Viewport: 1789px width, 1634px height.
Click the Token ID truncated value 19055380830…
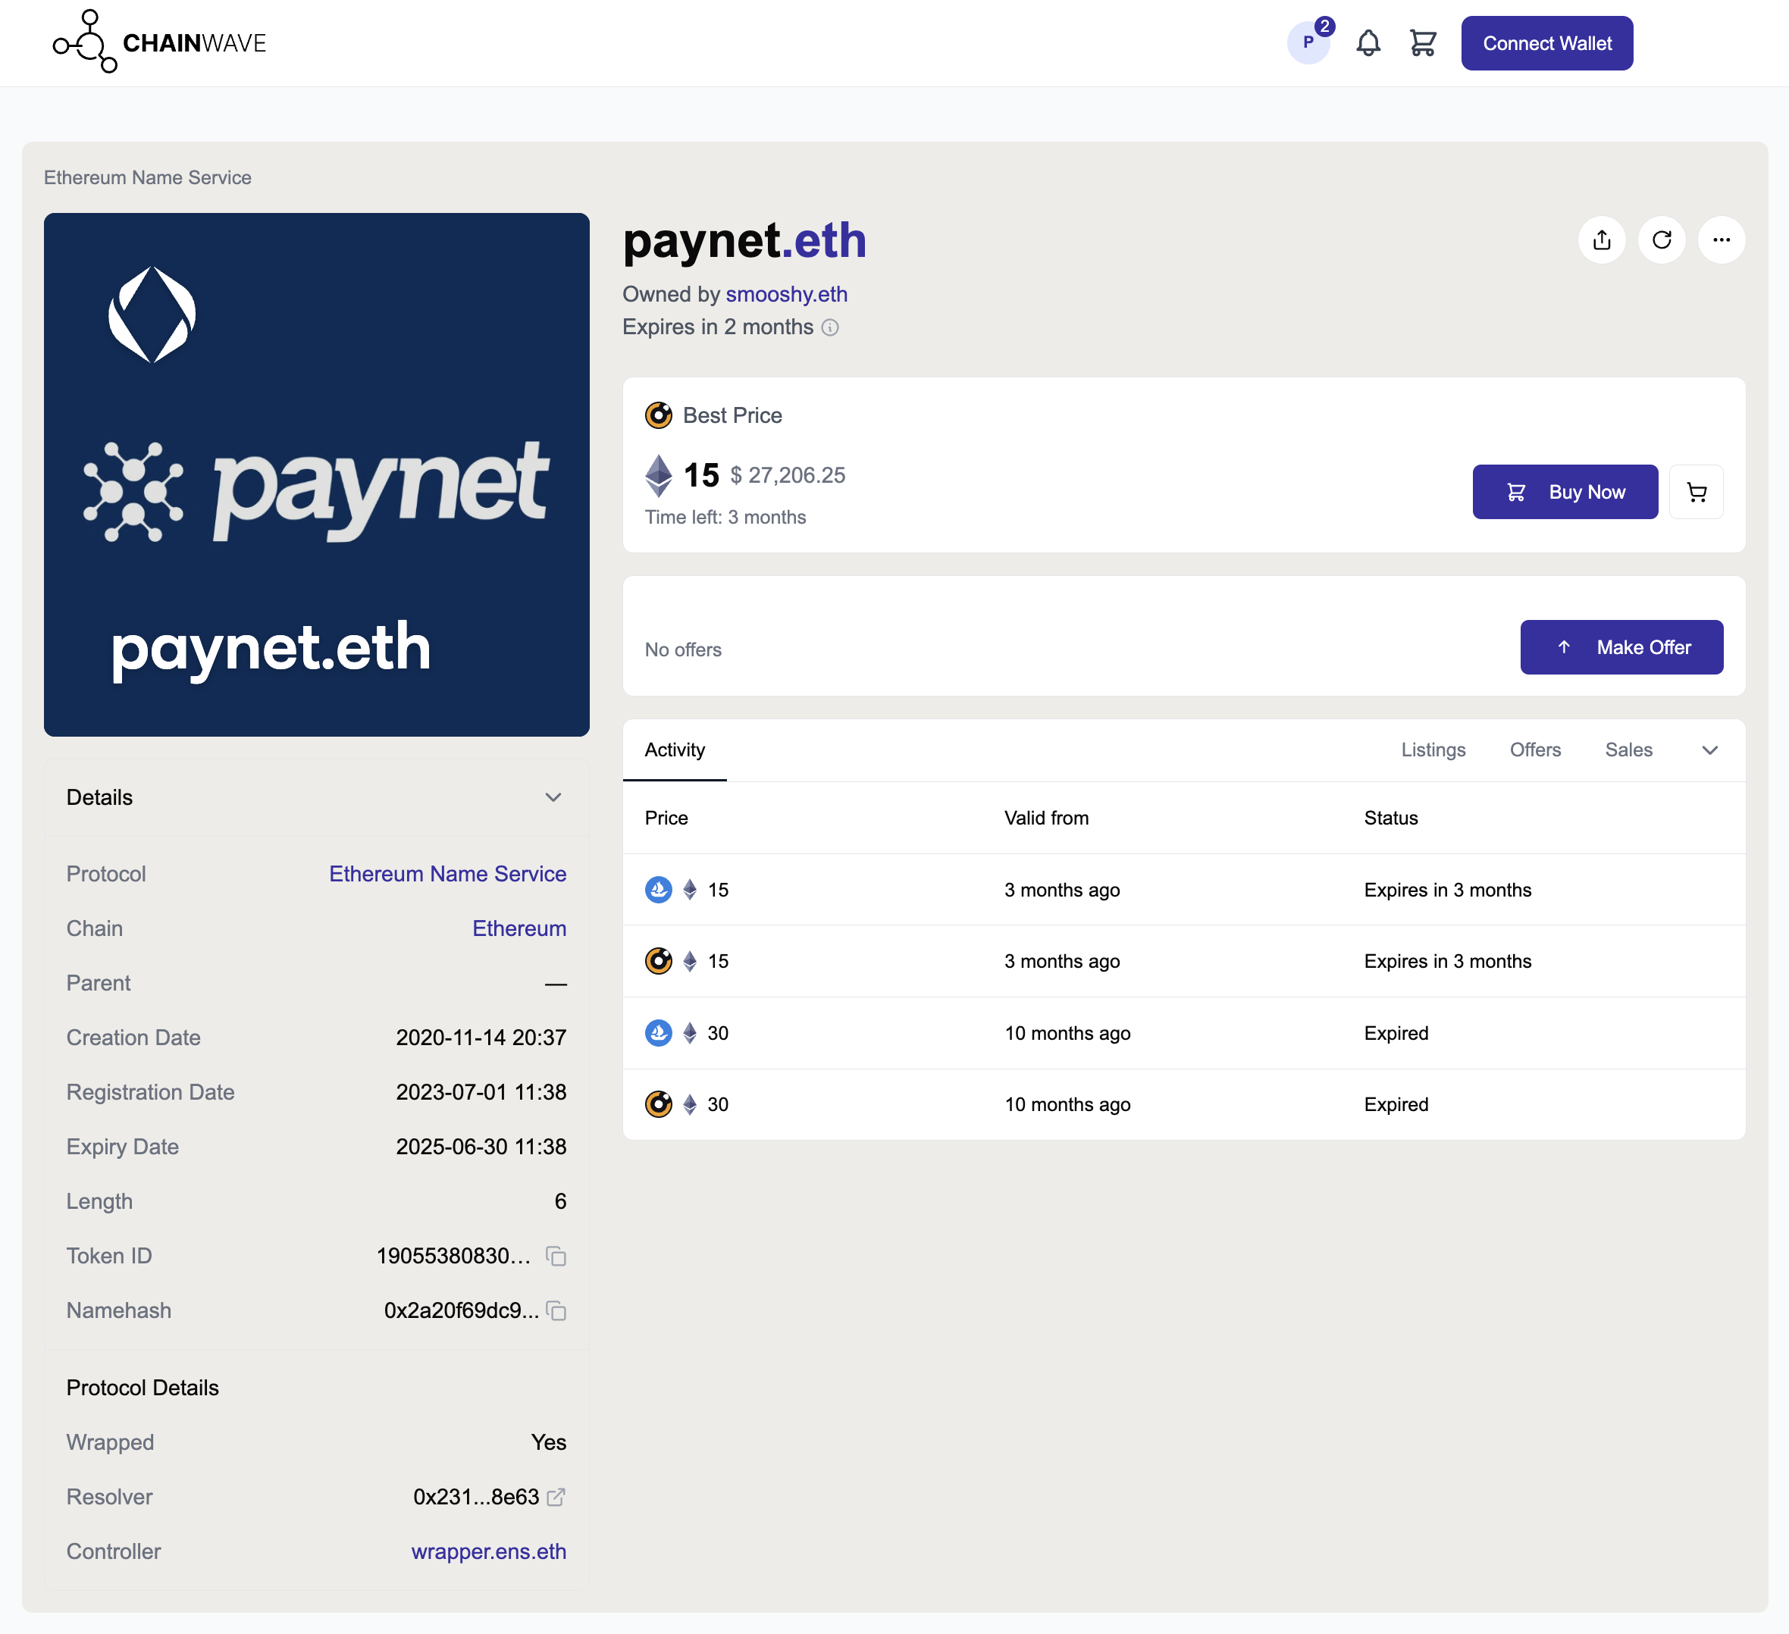(x=453, y=1256)
